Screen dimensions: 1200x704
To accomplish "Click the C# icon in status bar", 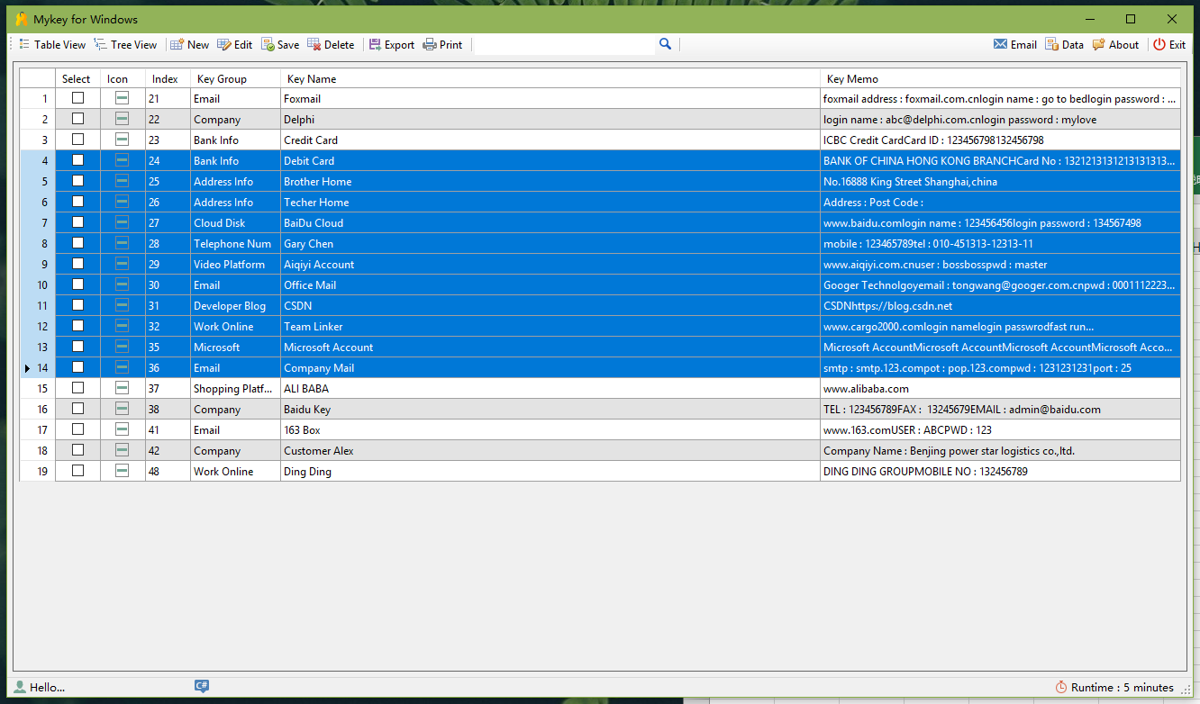I will point(202,686).
